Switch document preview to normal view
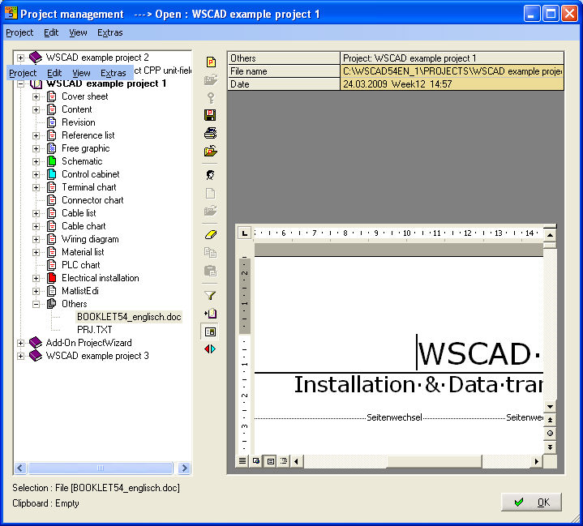Viewport: 583px width, 526px height. pyautogui.click(x=242, y=461)
